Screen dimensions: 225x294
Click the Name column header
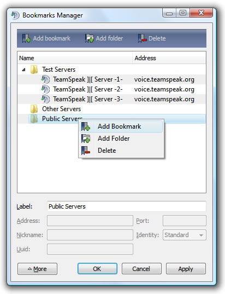(75, 58)
